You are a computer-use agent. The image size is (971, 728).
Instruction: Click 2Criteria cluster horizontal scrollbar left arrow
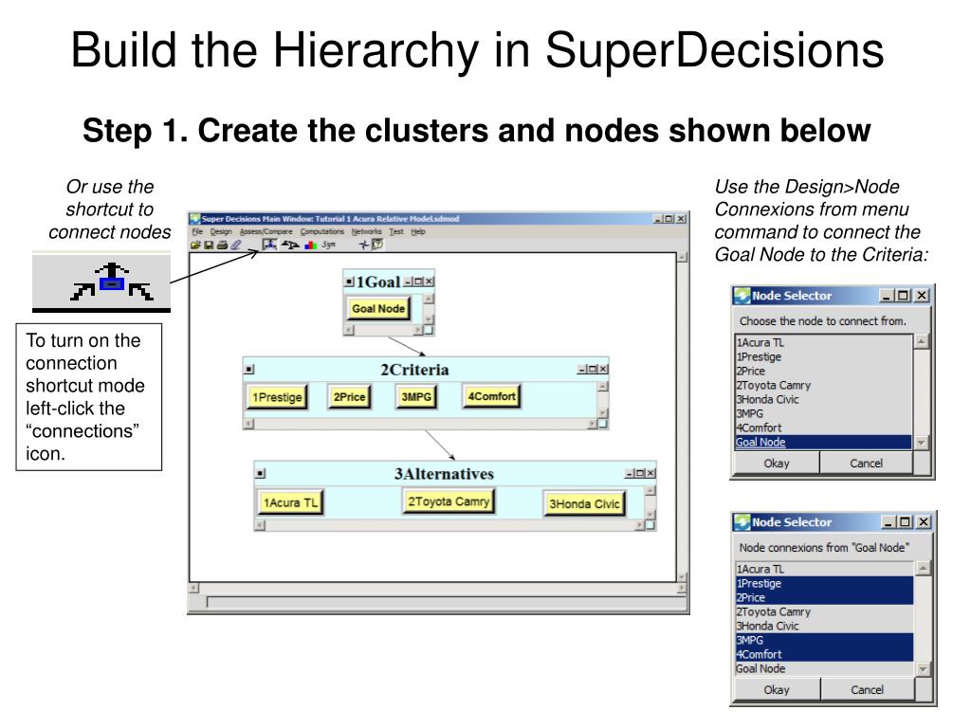[249, 424]
